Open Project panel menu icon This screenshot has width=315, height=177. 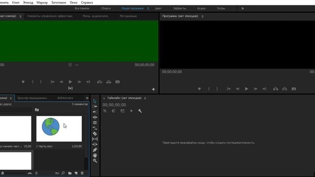11,98
